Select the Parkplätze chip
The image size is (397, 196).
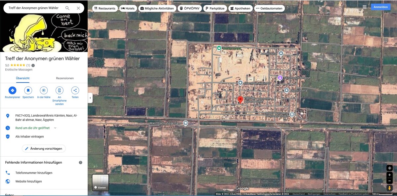pyautogui.click(x=215, y=8)
